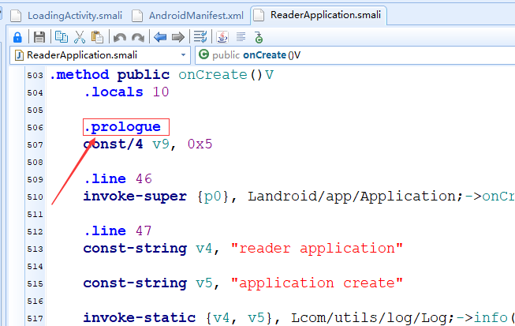
Task: Click the "application create" string literal
Action: [x=317, y=283]
